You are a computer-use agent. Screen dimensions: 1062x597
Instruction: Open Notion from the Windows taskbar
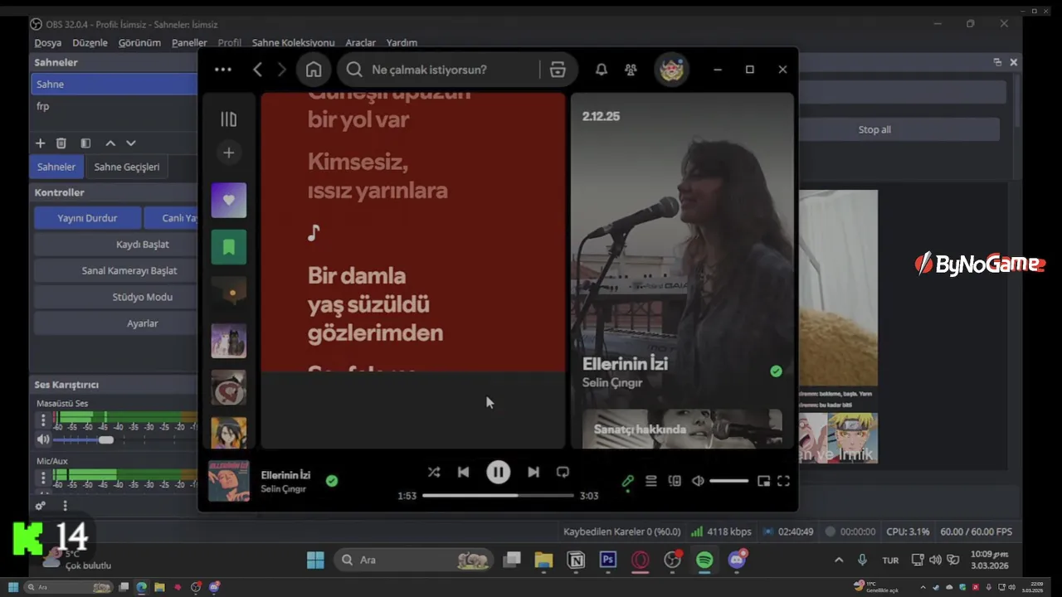point(576,561)
